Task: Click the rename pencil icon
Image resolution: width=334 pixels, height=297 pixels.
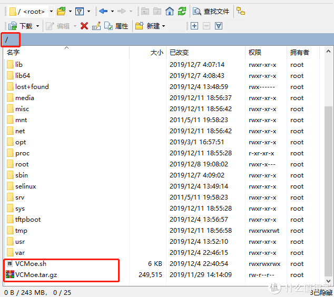Action: [96, 26]
